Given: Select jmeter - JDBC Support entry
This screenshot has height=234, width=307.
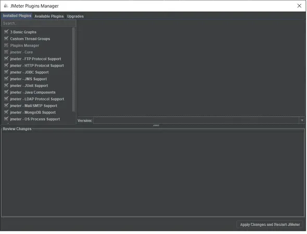Looking at the screenshot, I should click(29, 72).
